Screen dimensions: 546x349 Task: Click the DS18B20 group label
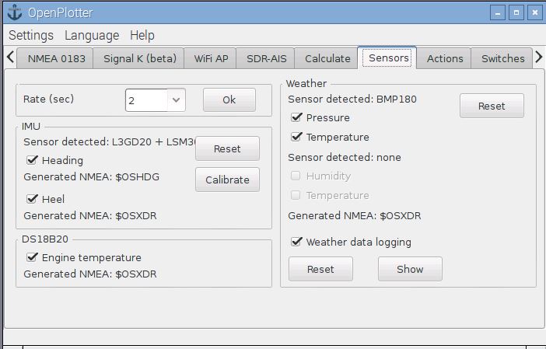(x=45, y=239)
